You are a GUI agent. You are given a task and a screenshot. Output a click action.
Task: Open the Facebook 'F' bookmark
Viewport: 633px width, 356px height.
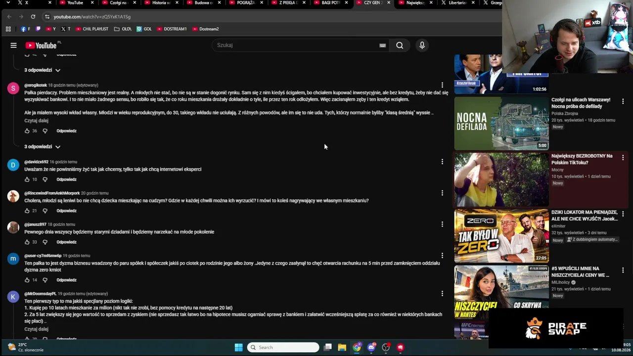(26, 29)
